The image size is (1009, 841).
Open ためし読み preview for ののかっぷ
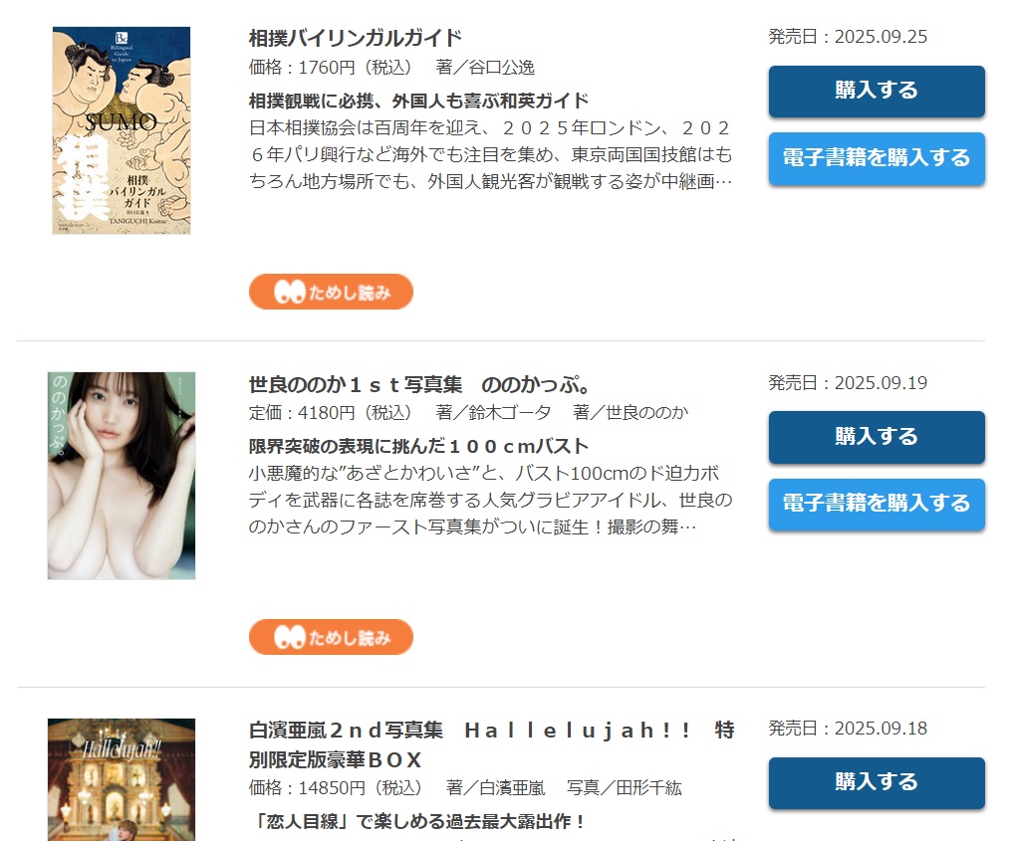tap(331, 637)
